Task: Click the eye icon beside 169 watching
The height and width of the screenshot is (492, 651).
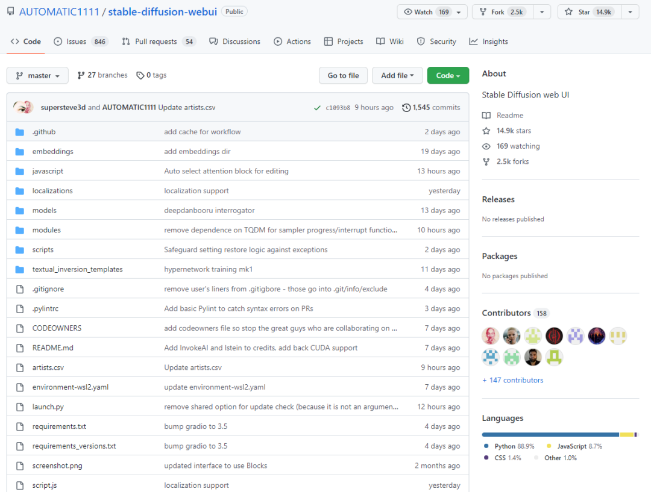Action: pos(486,146)
